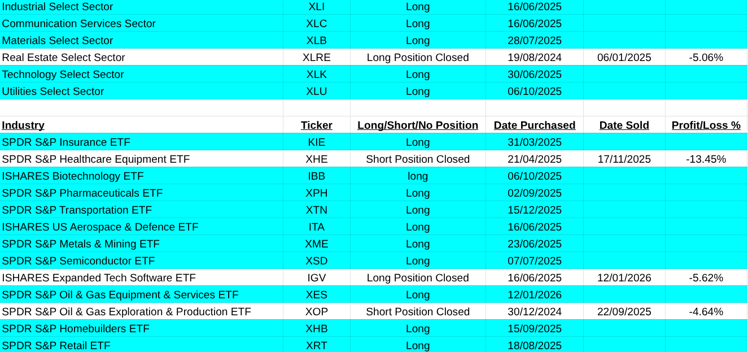The width and height of the screenshot is (748, 352).
Task: Select the XLRE ticker cell
Action: [x=316, y=58]
